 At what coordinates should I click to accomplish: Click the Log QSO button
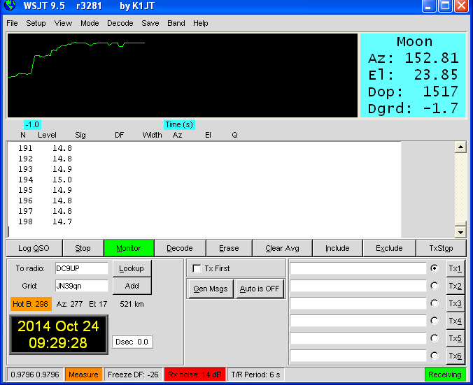pos(34,248)
